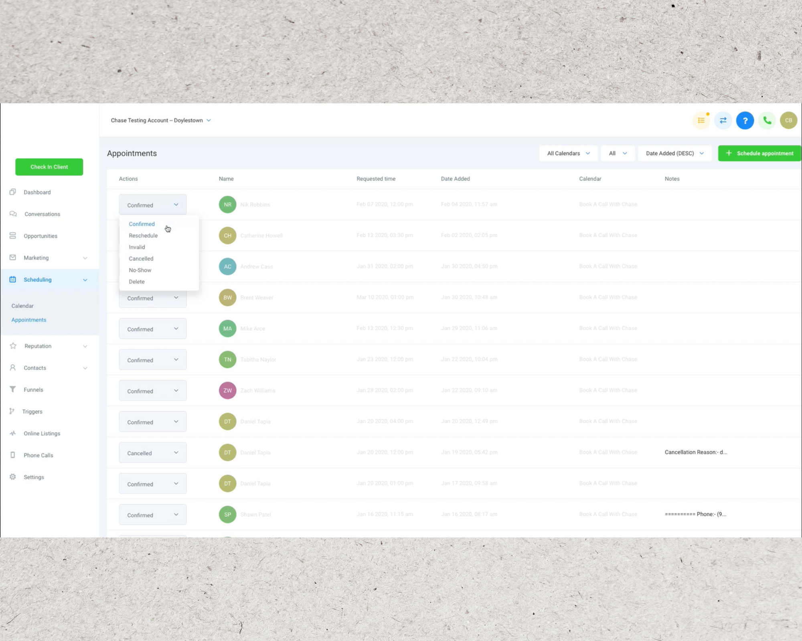Click the Dashboard sidebar icon
This screenshot has width=802, height=641.
tap(13, 192)
